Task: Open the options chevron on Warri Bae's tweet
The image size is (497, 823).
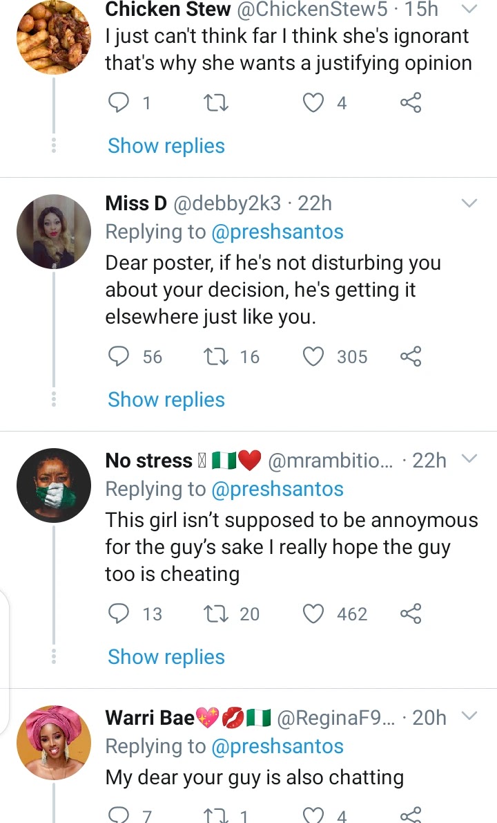Action: coord(469,717)
